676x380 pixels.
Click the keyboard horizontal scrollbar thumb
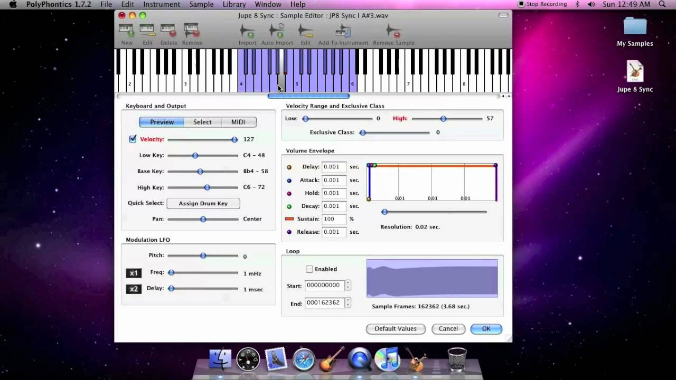[x=308, y=96]
